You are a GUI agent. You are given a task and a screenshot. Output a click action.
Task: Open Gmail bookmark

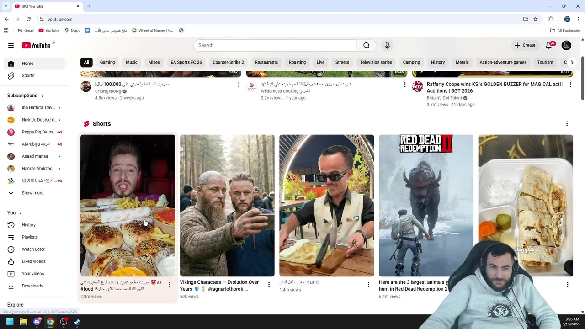click(x=25, y=31)
